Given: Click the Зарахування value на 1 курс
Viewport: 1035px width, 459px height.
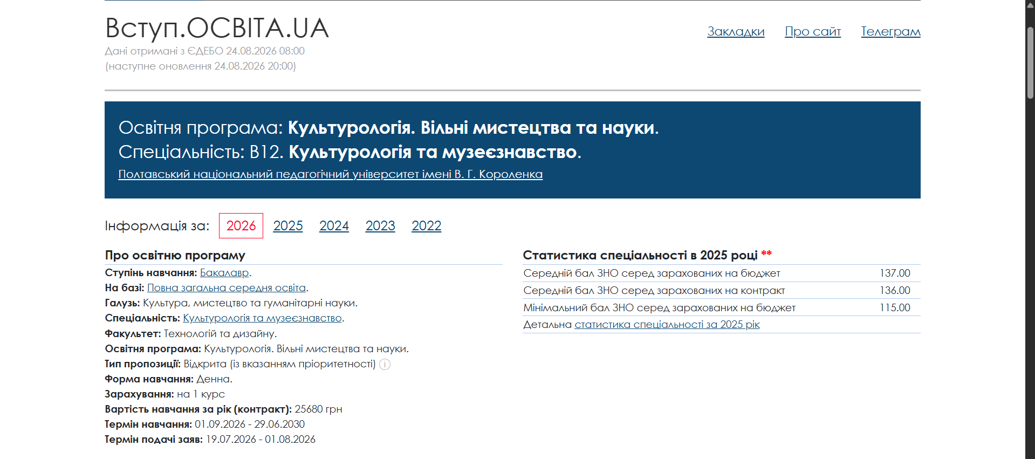Looking at the screenshot, I should tap(201, 394).
